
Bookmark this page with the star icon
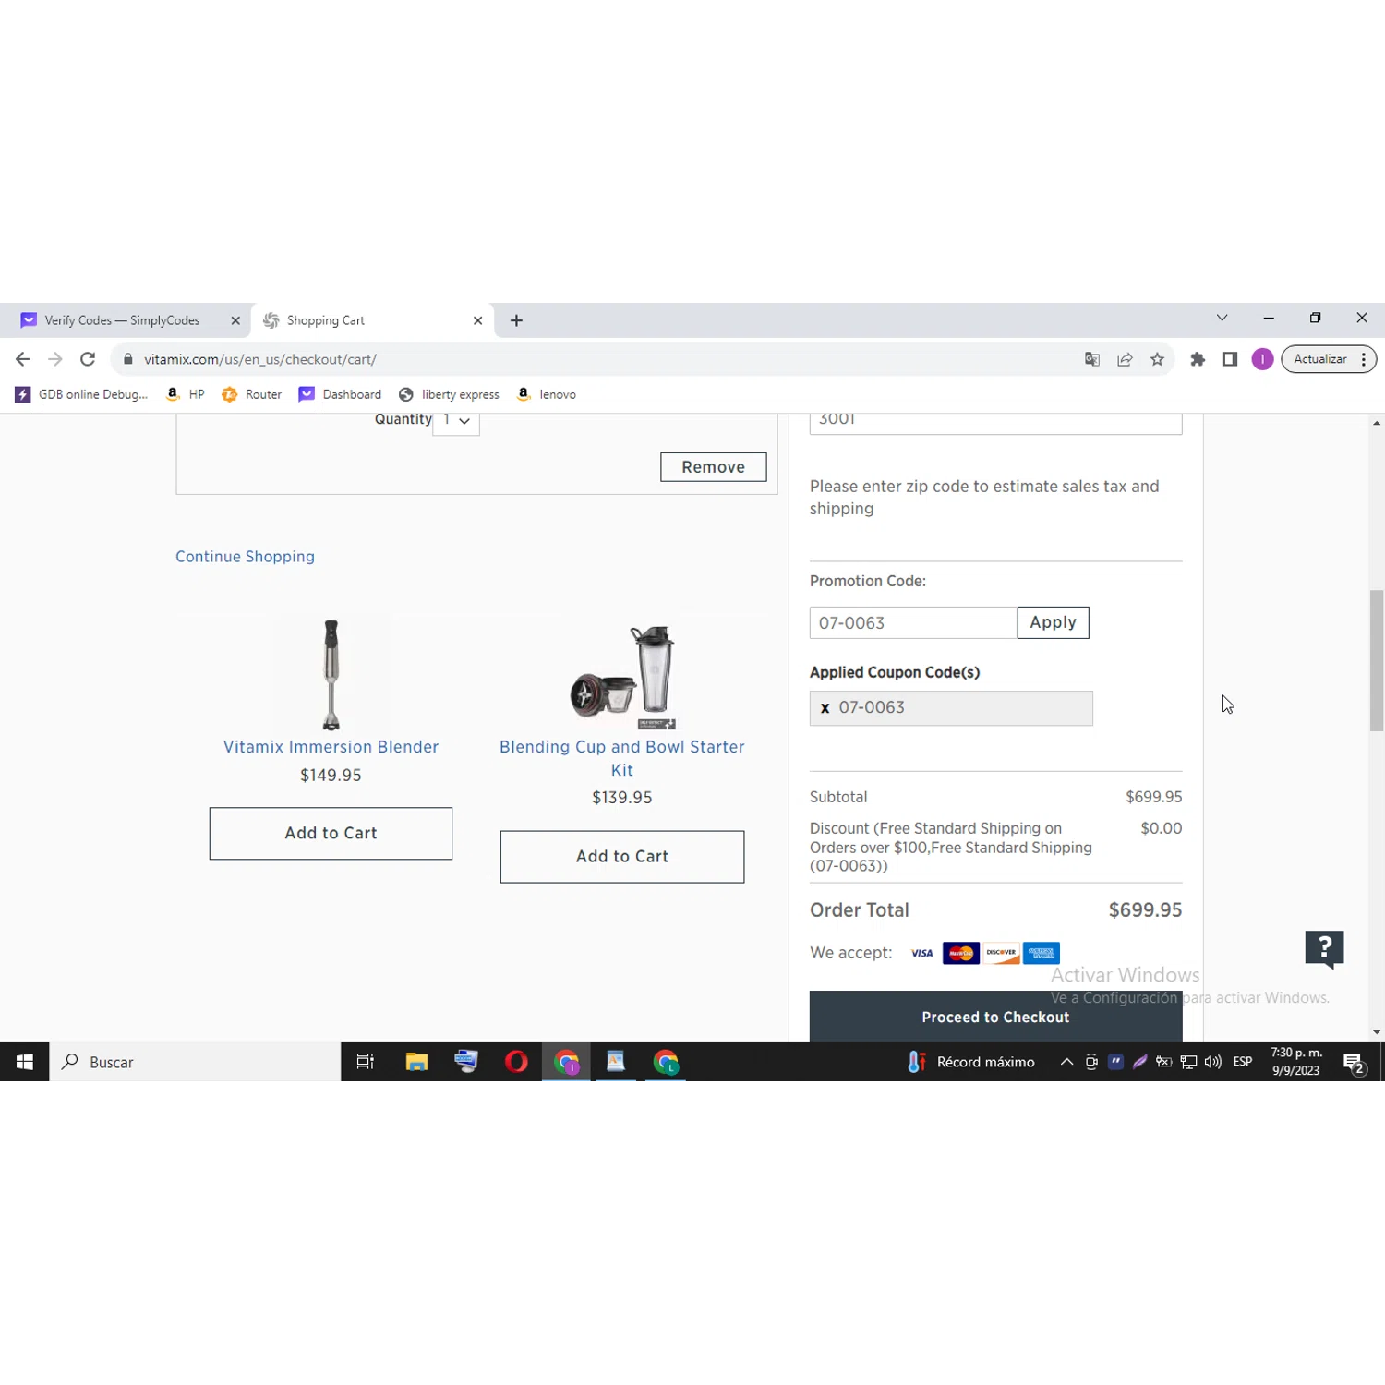pos(1157,359)
